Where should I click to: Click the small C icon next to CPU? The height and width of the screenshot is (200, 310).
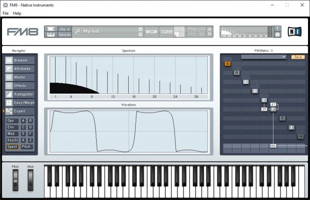click(209, 34)
